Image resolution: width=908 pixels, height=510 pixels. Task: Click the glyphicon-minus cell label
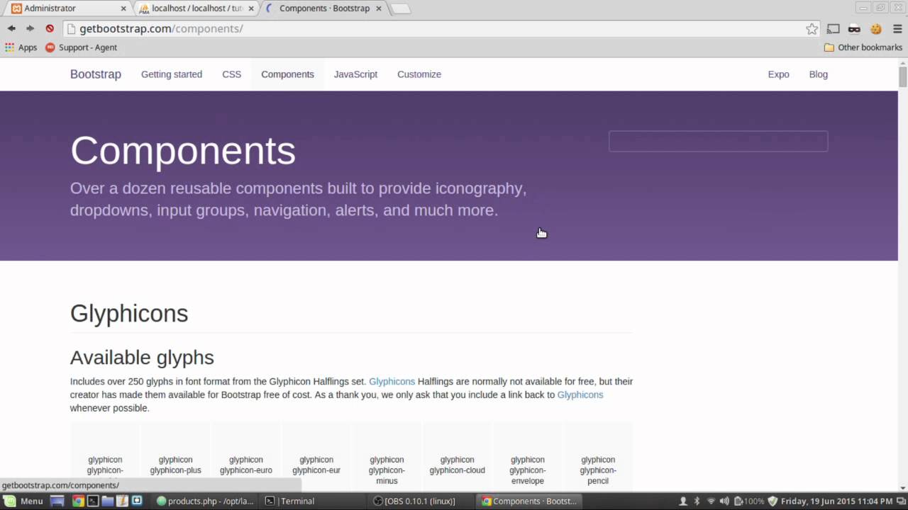click(x=387, y=470)
